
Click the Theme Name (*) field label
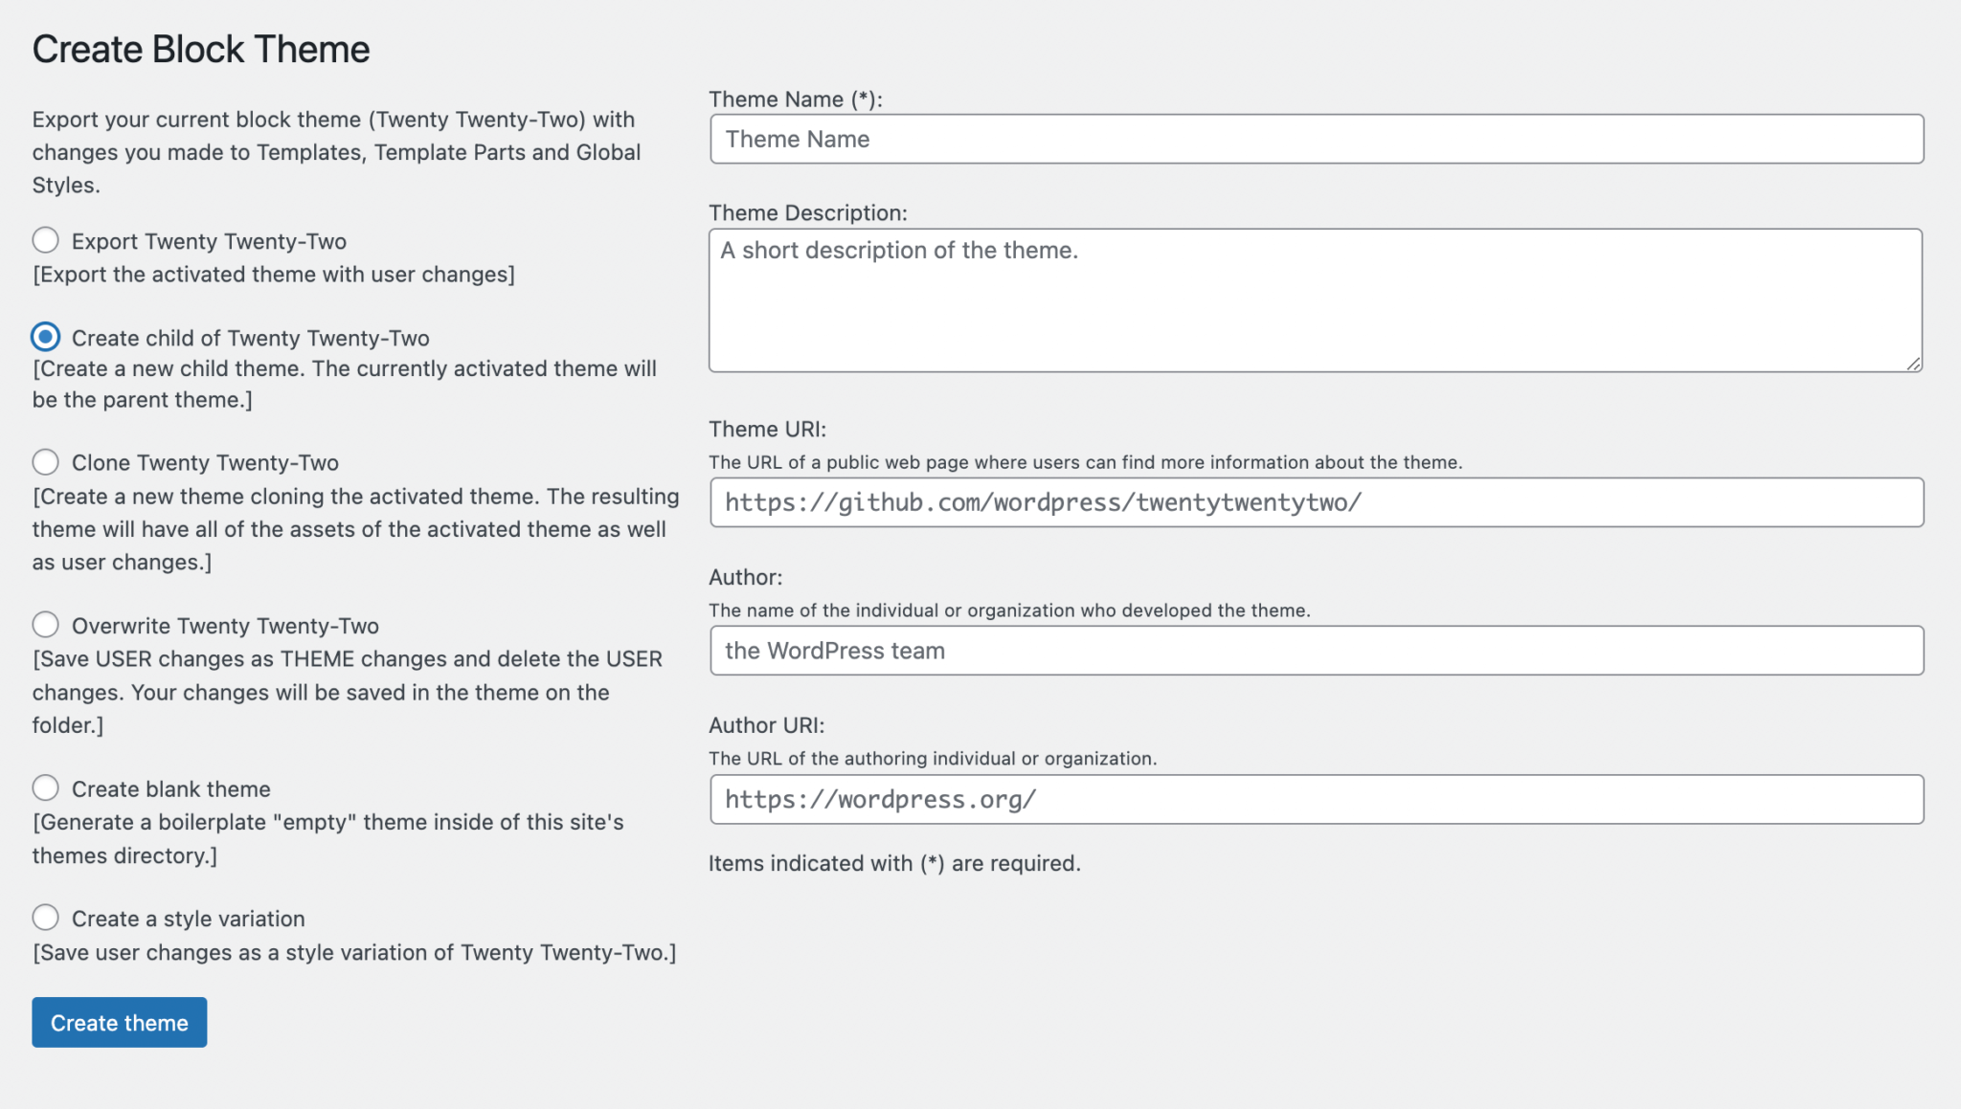(x=795, y=100)
